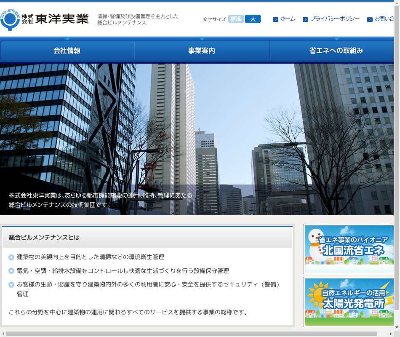Set text size to 大
Image resolution: width=400 pixels, height=337 pixels.
pos(253,19)
